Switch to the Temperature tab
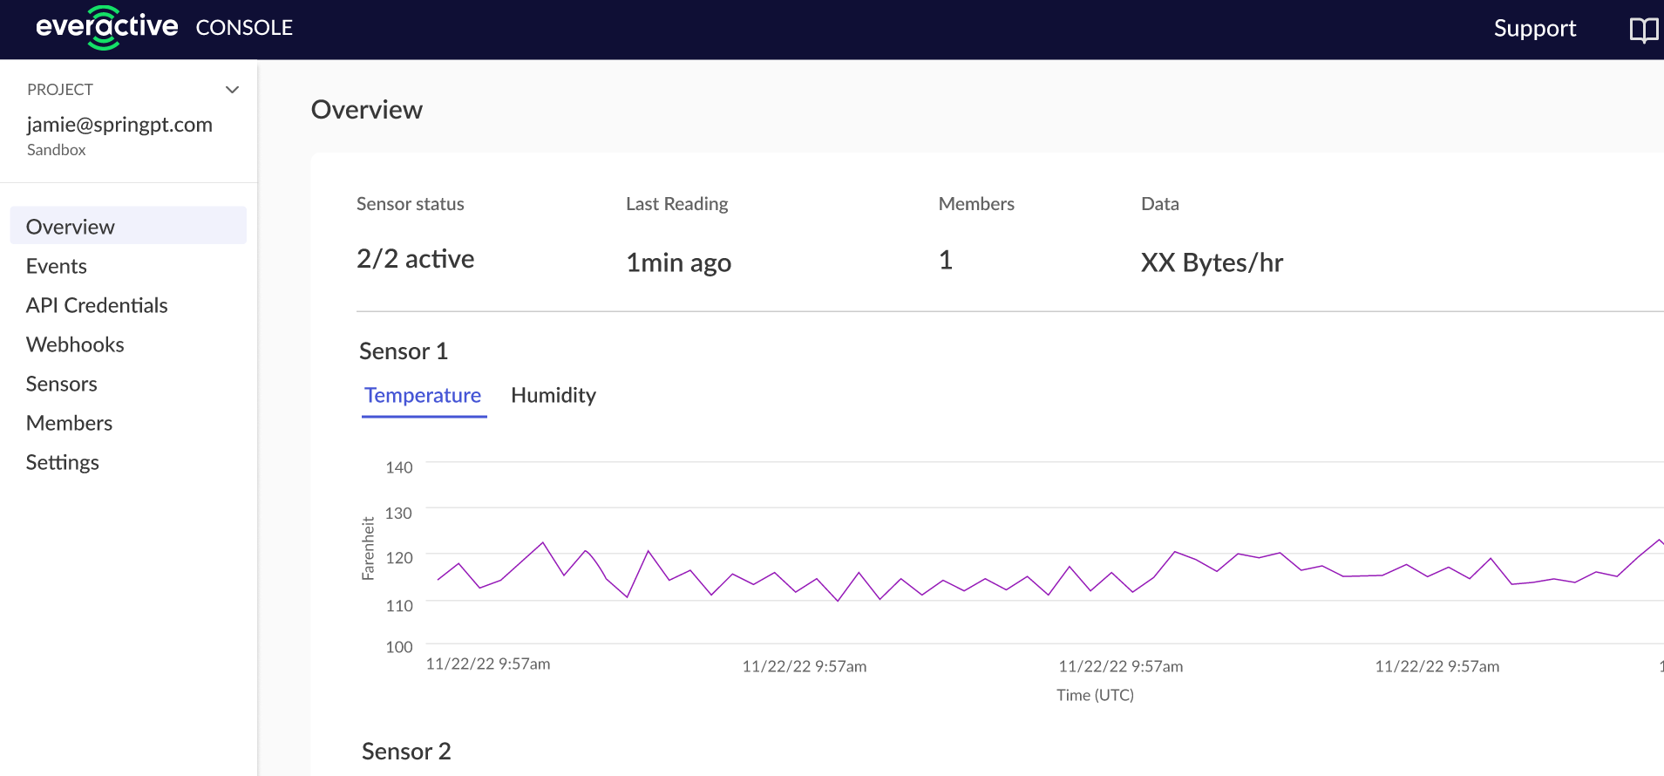The height and width of the screenshot is (776, 1664). [x=424, y=396]
